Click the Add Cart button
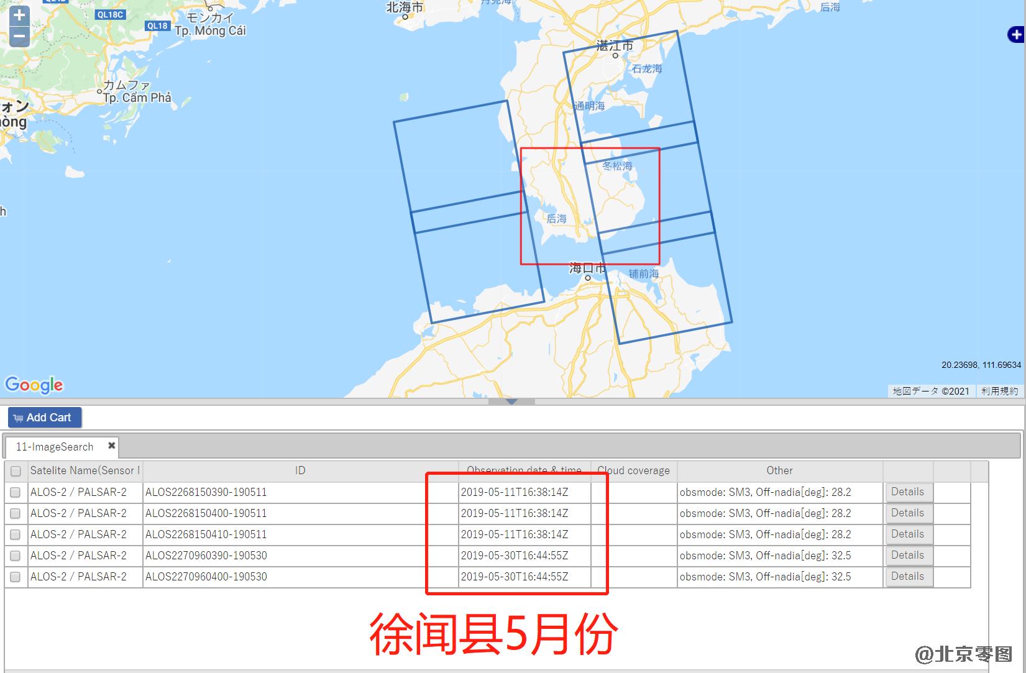1026x673 pixels. (x=45, y=418)
